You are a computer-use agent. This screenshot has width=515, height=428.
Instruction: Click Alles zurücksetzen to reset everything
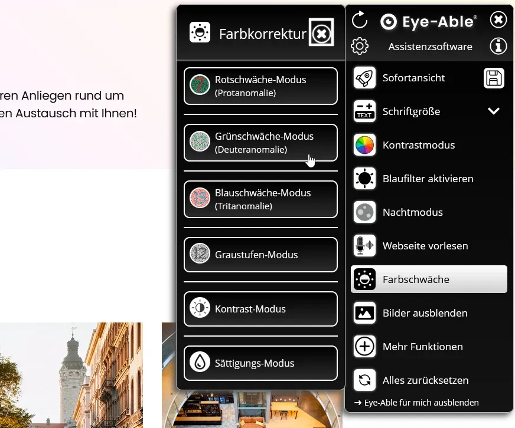pos(428,380)
